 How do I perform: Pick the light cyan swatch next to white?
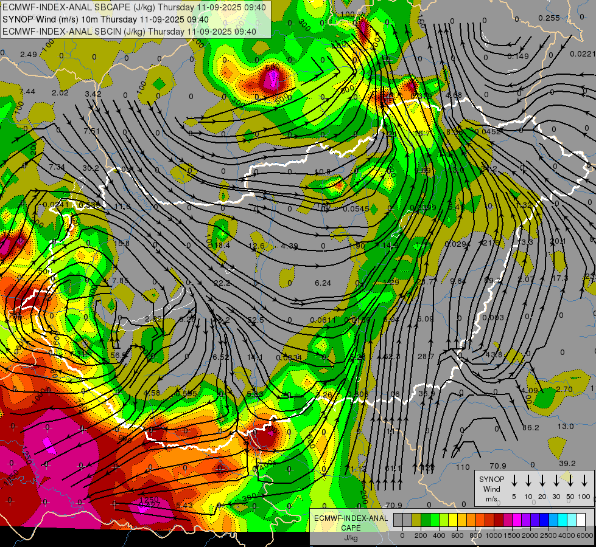pyautogui.click(x=572, y=520)
